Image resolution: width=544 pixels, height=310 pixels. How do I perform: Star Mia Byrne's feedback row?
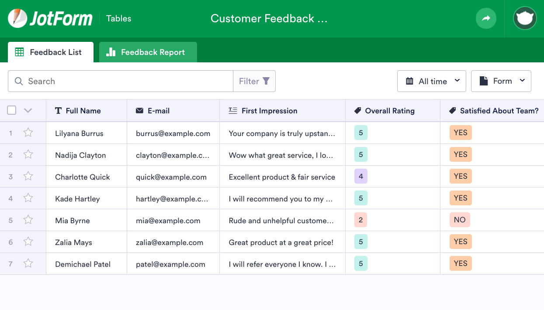[x=28, y=219]
